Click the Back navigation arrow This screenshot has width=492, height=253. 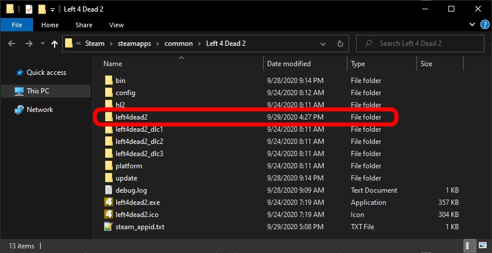[13, 44]
